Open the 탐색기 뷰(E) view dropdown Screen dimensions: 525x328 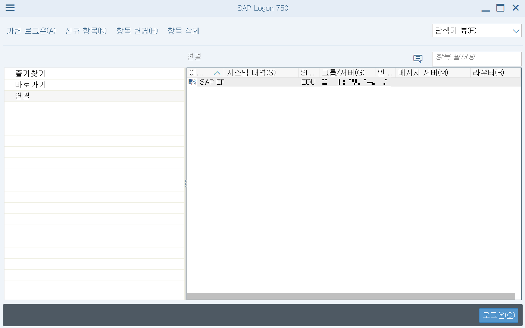(x=476, y=31)
